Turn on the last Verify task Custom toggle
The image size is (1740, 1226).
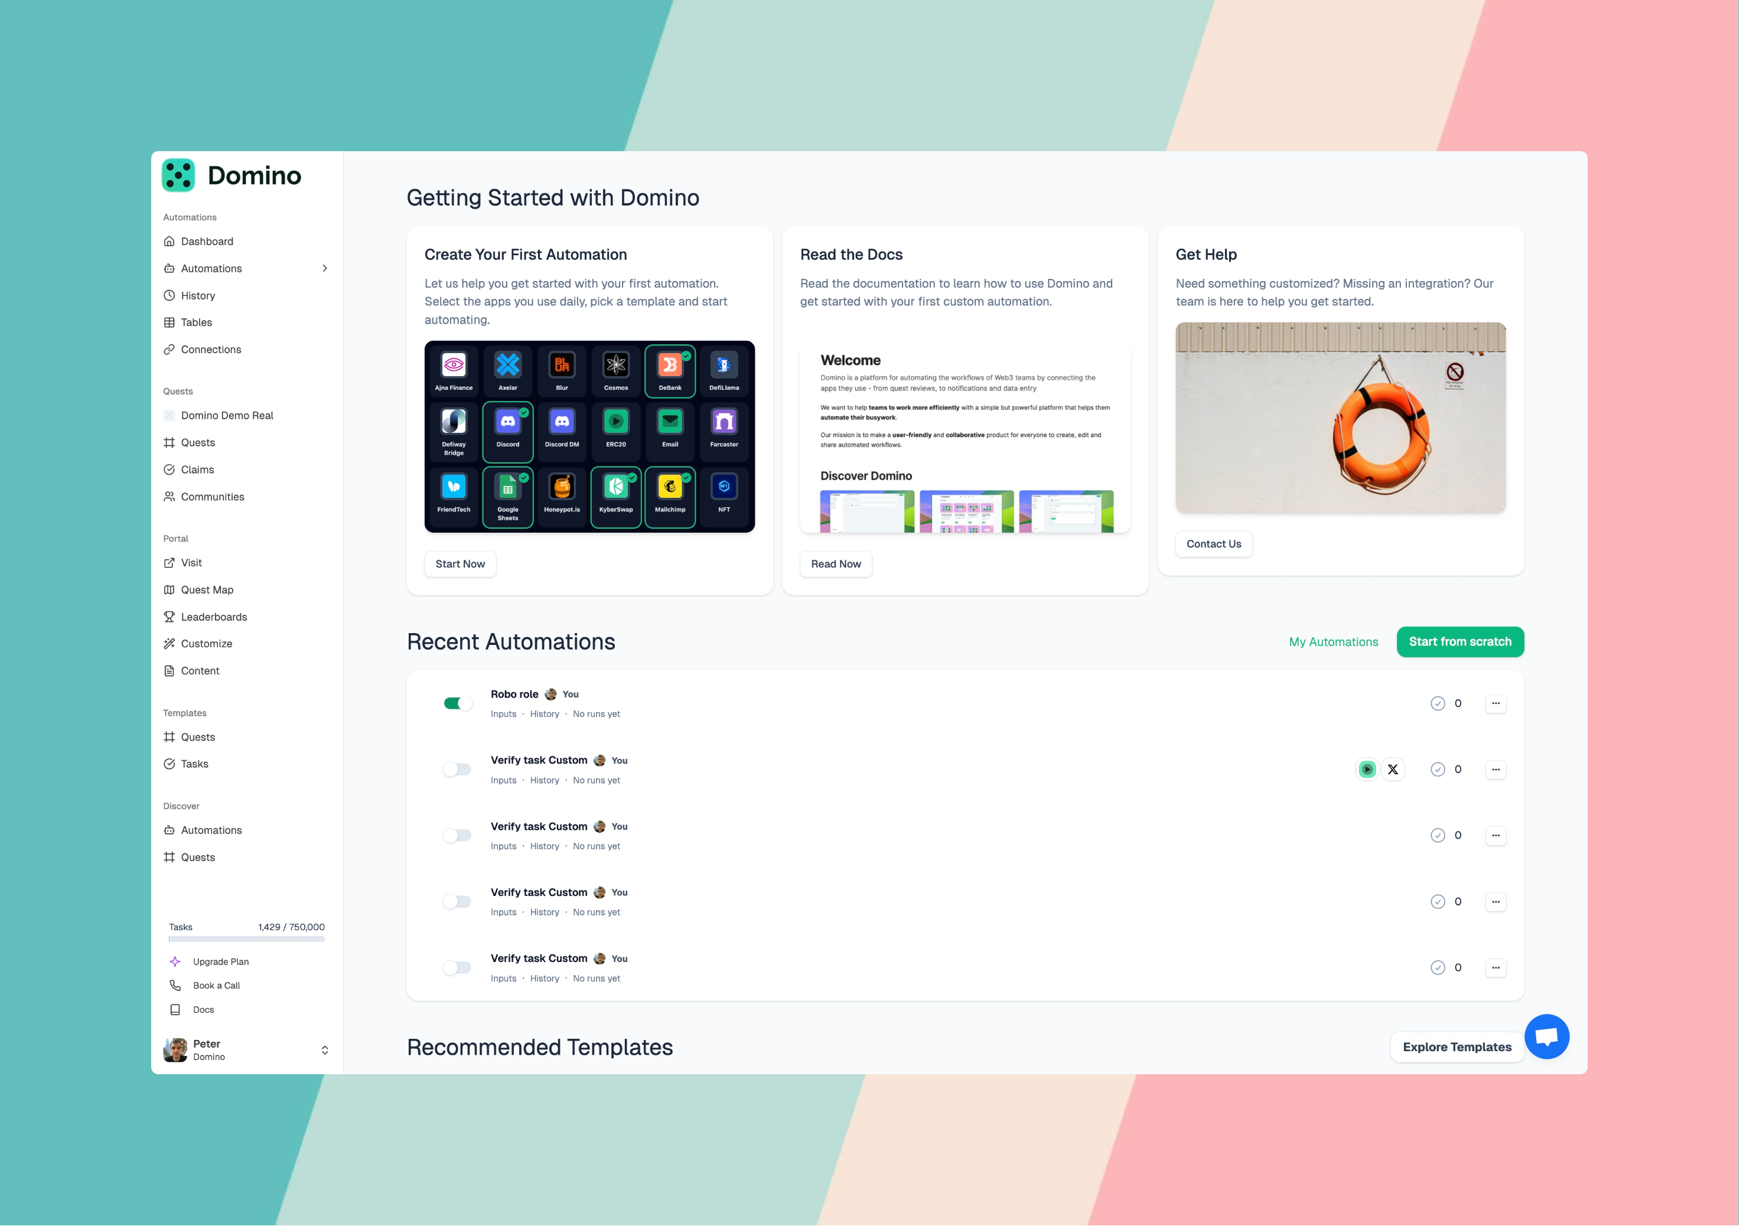458,967
